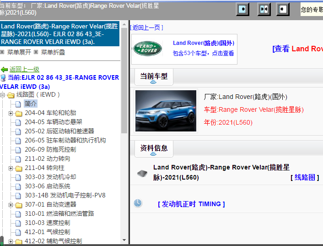Screen dimensions: 323x246
Task: Click 菜单折叠 text
Action: (x=53, y=52)
